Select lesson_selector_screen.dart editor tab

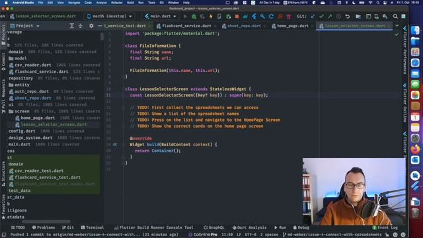tap(354, 26)
